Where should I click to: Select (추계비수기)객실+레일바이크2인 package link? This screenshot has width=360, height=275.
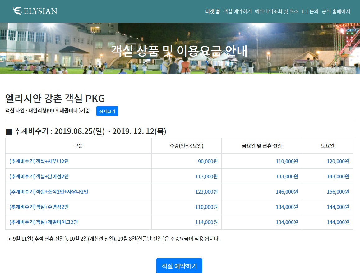click(44, 222)
